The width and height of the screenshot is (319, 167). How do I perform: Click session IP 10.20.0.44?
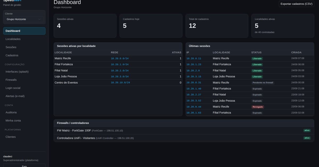tap(194, 107)
